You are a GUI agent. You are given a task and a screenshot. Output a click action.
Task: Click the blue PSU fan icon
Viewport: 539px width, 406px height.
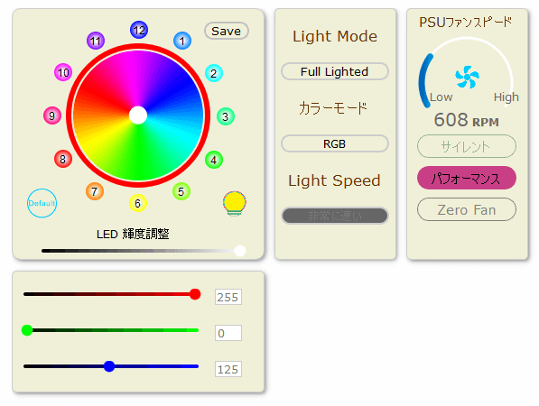tap(467, 77)
